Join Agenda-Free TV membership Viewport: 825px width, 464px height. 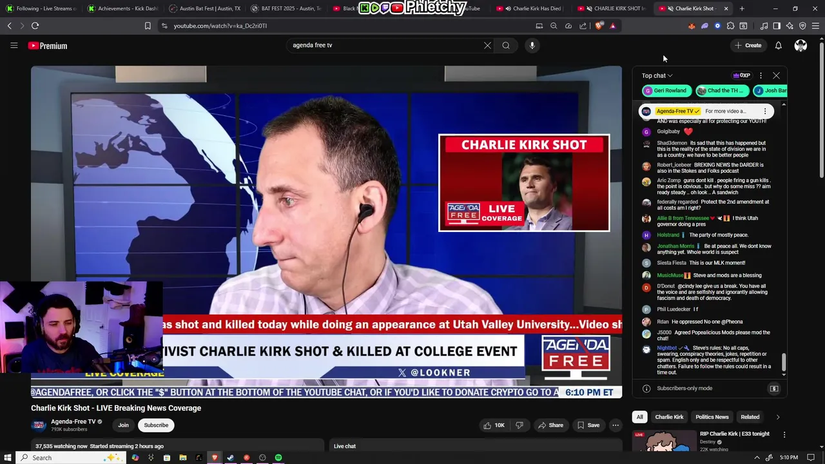pyautogui.click(x=123, y=425)
